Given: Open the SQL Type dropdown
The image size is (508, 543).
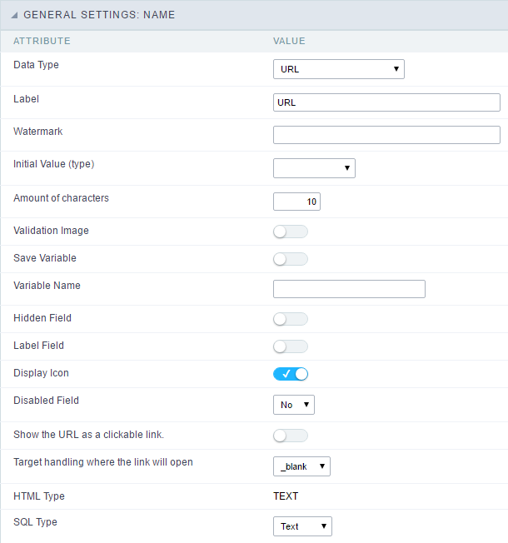Looking at the screenshot, I should 302,526.
